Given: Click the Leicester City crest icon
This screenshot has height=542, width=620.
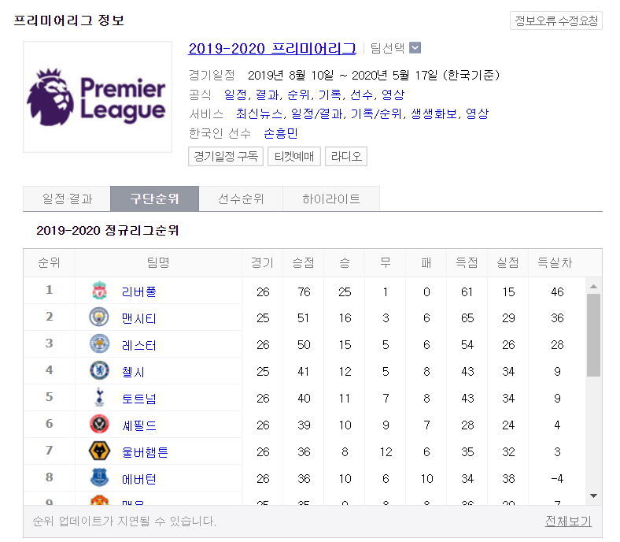Looking at the screenshot, I should [99, 343].
